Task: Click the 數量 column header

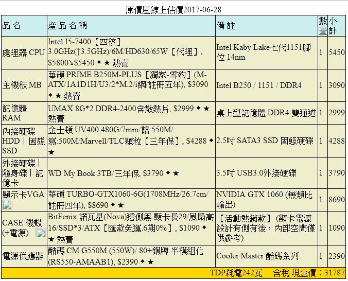Action: (x=323, y=26)
